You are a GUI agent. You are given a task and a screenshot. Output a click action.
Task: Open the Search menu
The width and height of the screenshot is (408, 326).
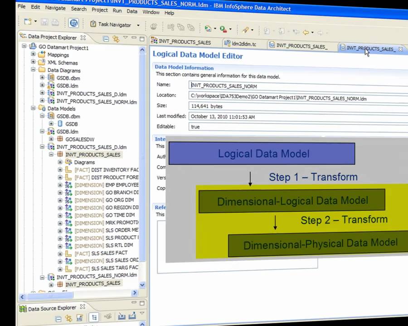pos(78,9)
